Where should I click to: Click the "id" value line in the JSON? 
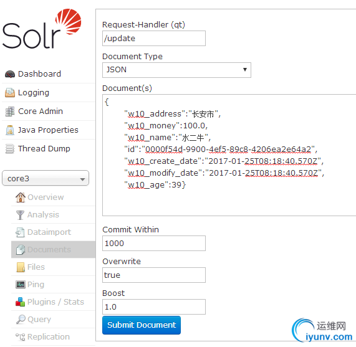coord(221,150)
